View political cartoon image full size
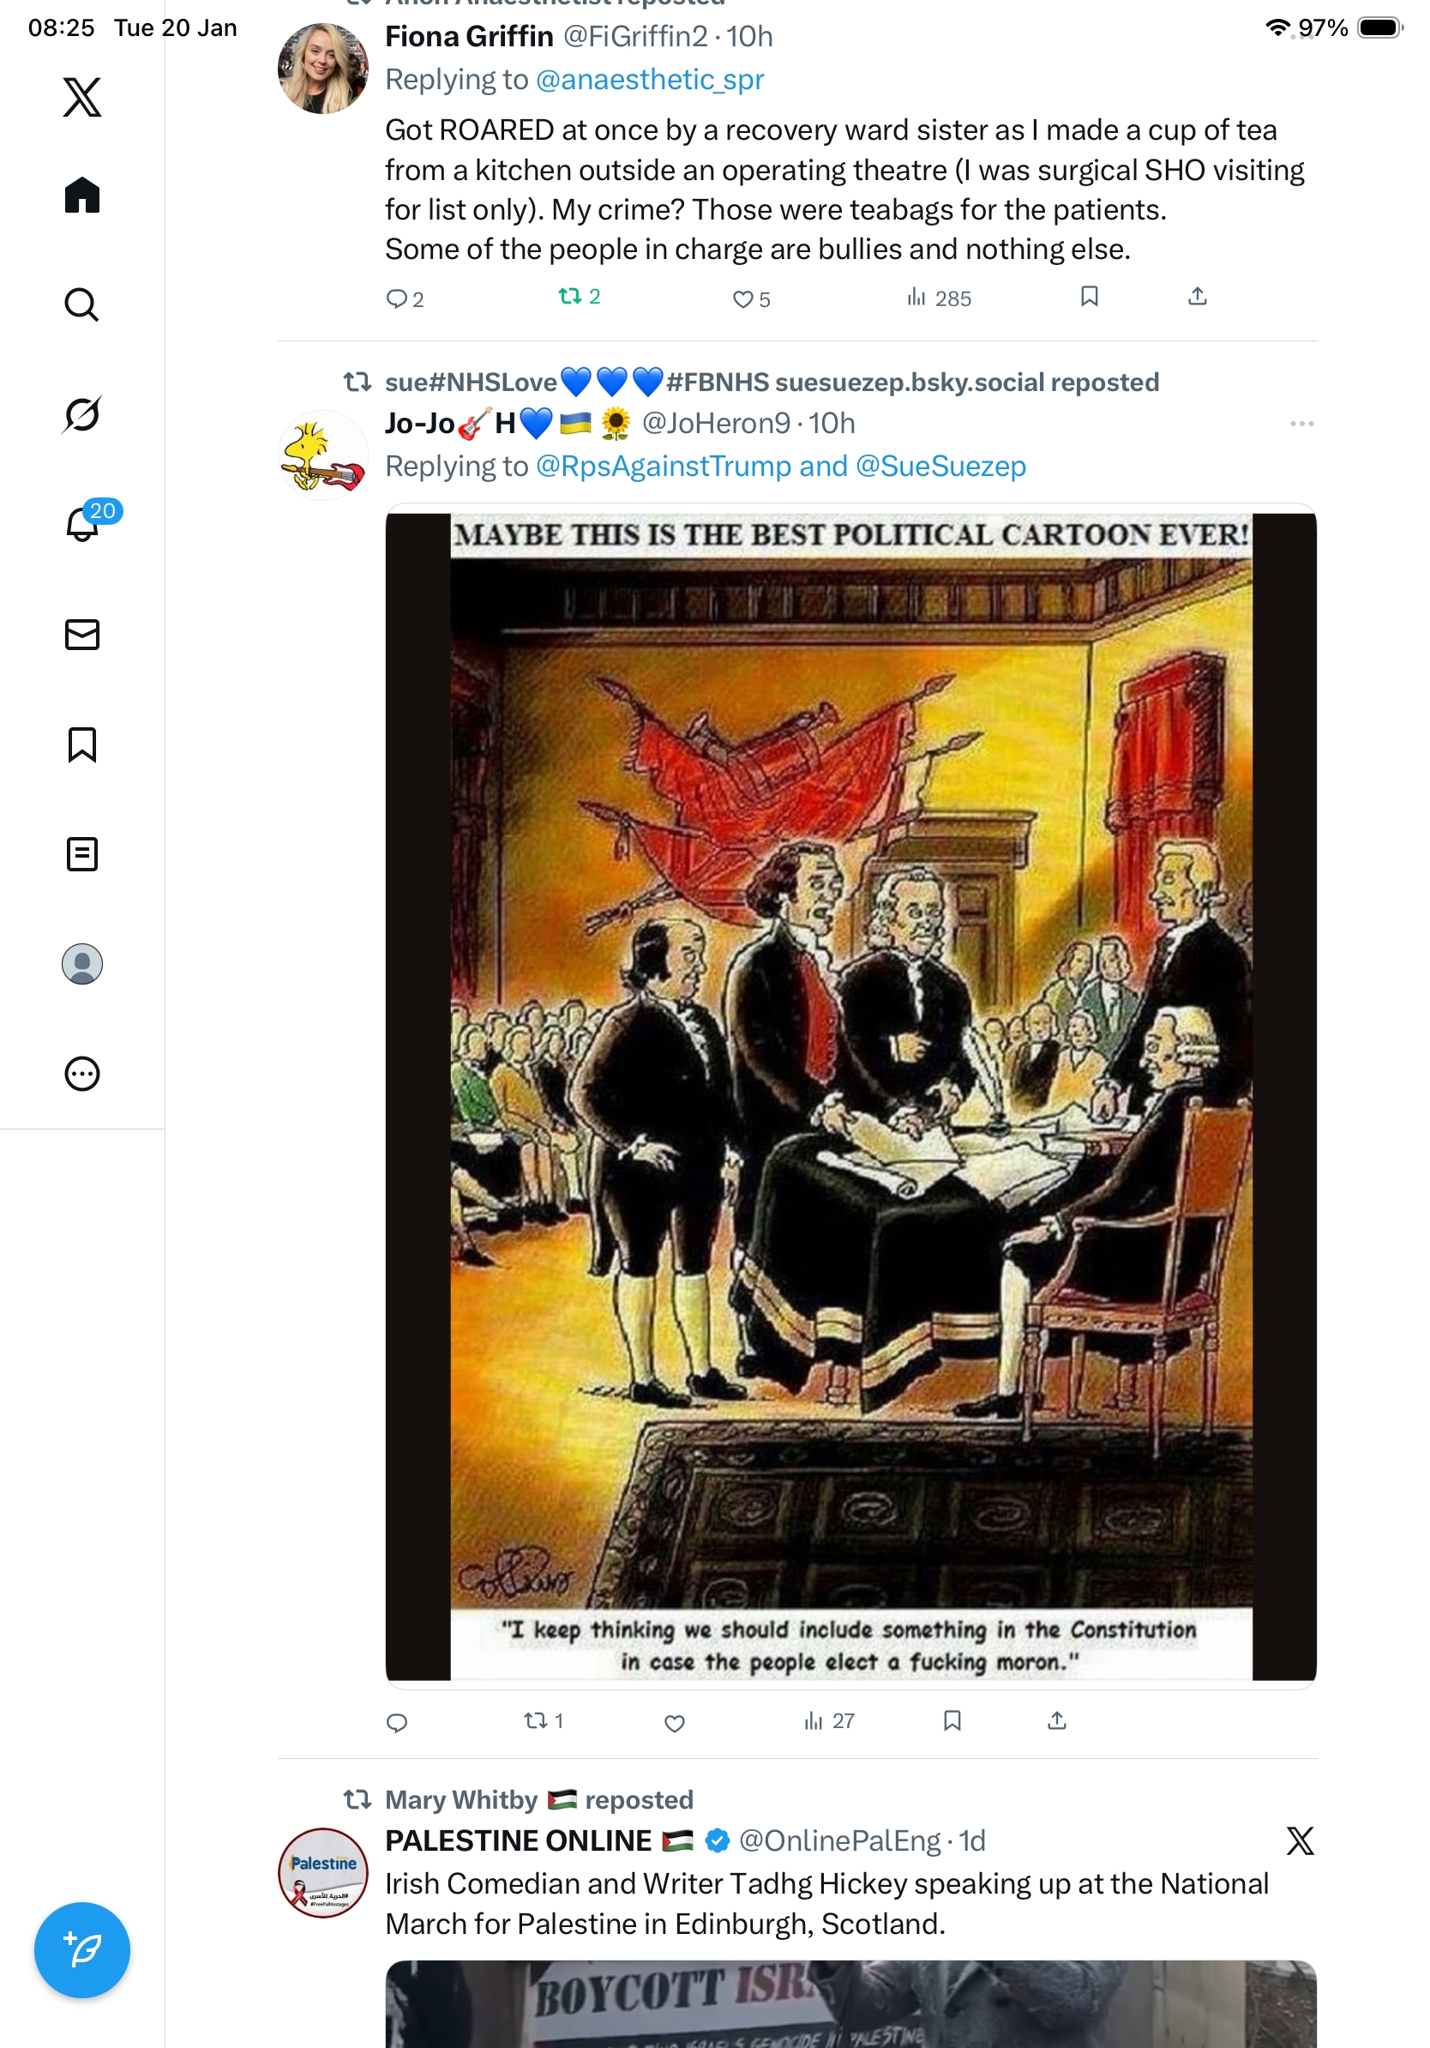Image resolution: width=1430 pixels, height=2048 pixels. tap(850, 1095)
